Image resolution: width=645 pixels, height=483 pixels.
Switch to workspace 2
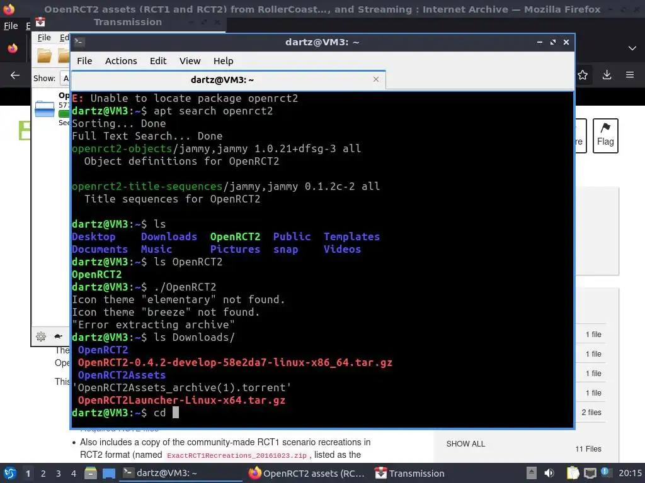(x=43, y=474)
